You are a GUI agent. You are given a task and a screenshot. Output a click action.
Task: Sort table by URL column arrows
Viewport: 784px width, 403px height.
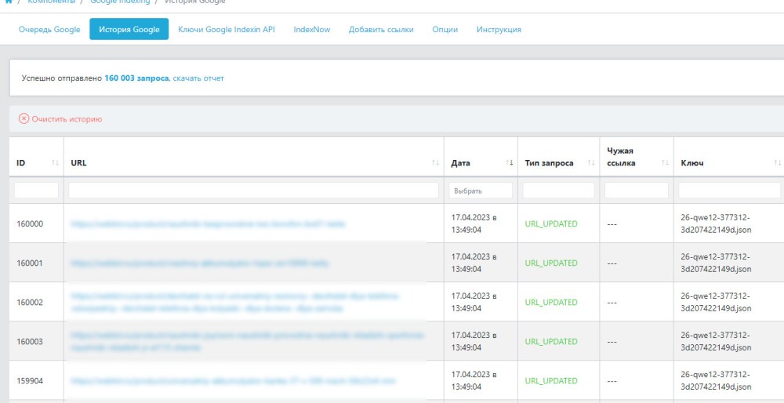pos(435,163)
